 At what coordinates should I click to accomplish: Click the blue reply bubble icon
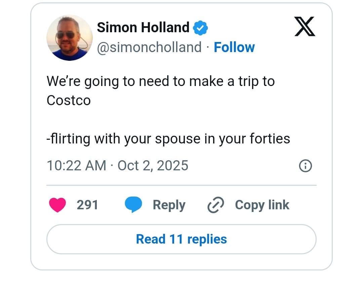(x=133, y=205)
